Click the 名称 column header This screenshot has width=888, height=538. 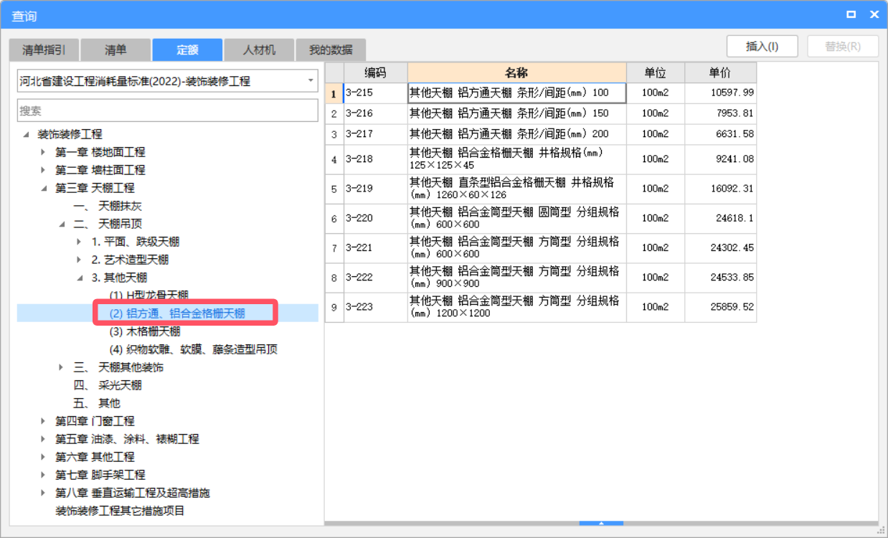pos(516,72)
